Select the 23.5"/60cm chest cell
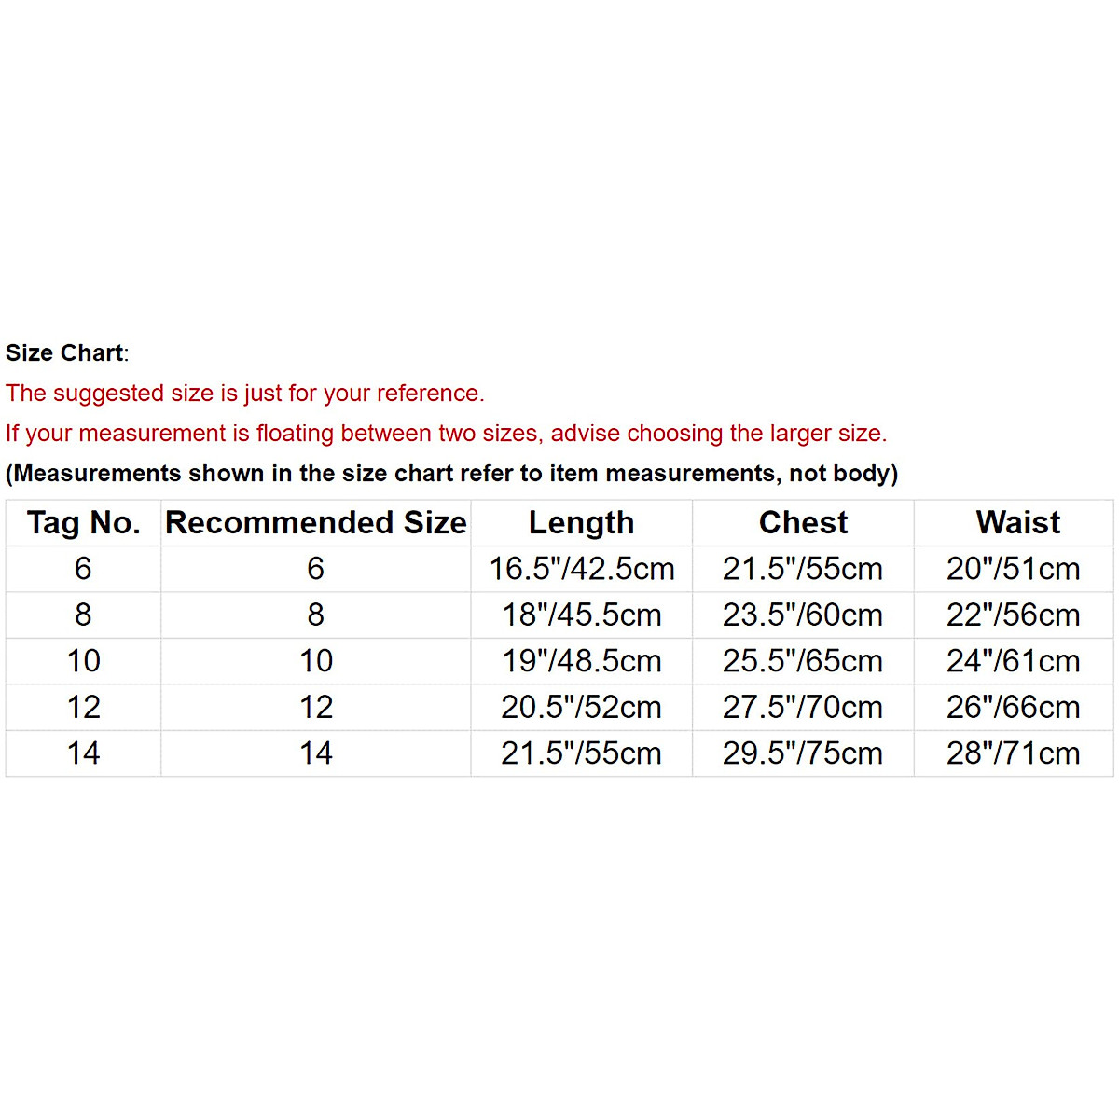Image resolution: width=1119 pixels, height=1119 pixels. click(x=802, y=615)
